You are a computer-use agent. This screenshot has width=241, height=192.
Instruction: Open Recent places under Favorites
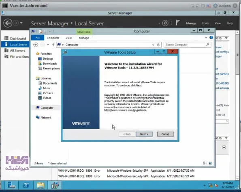point(51,69)
